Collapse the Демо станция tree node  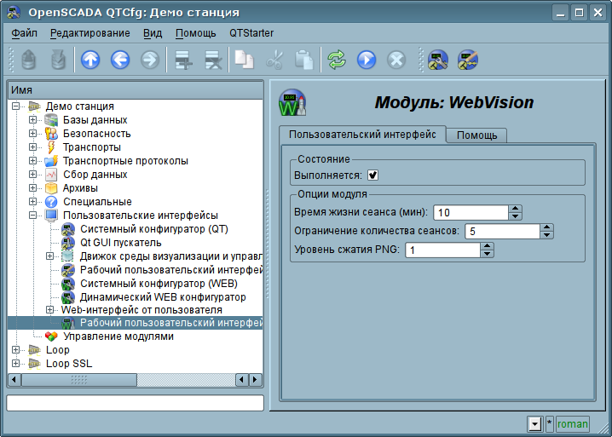[15, 106]
